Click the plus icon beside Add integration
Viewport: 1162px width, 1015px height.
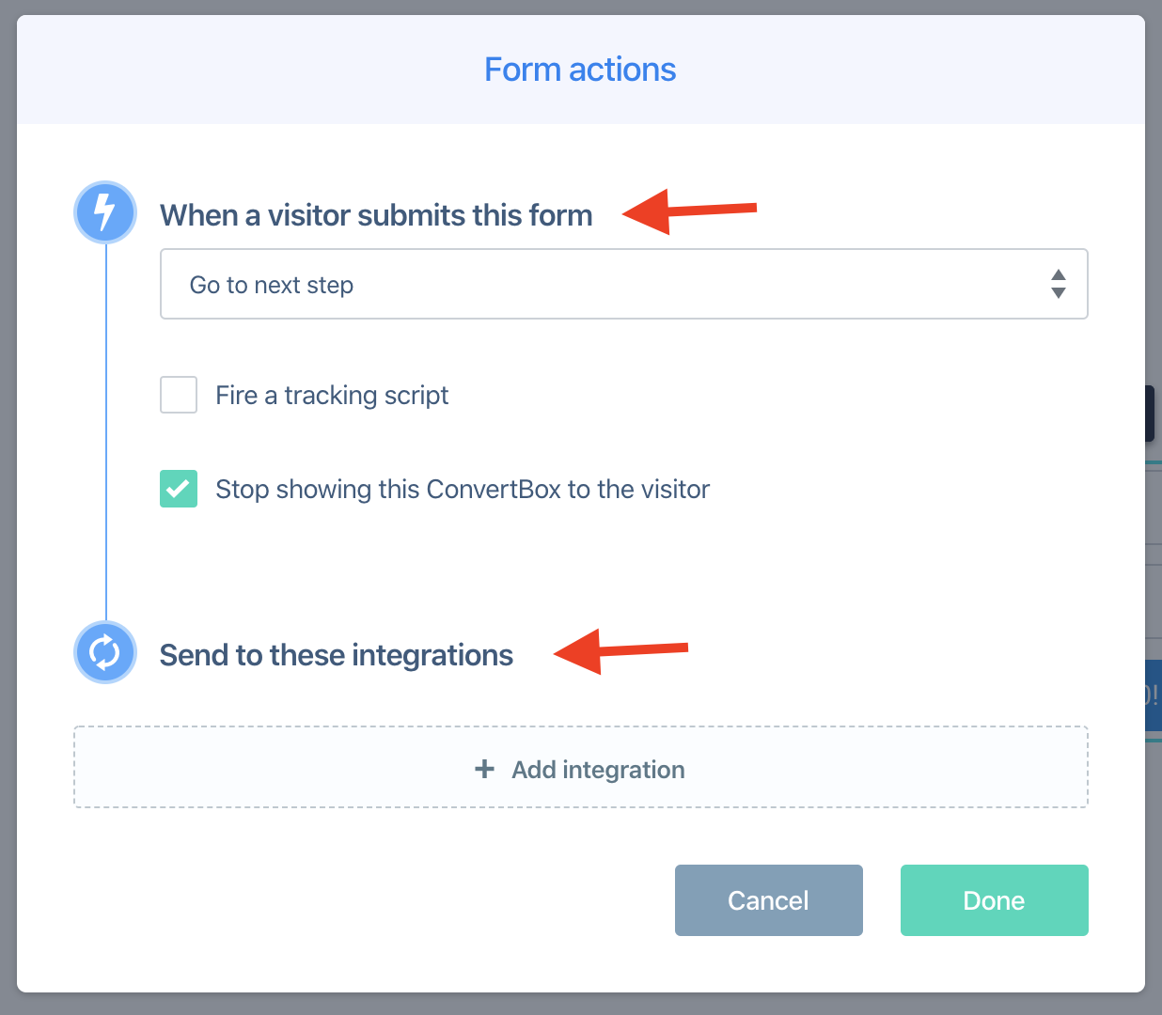tap(484, 769)
